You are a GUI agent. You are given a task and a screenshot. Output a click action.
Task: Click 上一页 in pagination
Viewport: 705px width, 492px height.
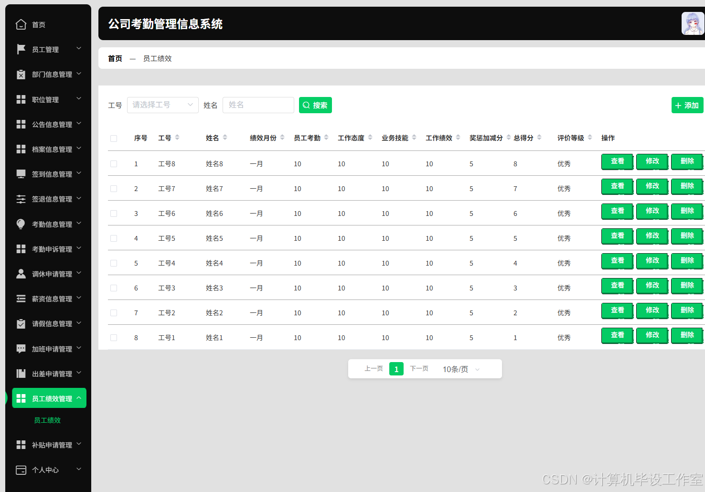pyautogui.click(x=374, y=369)
